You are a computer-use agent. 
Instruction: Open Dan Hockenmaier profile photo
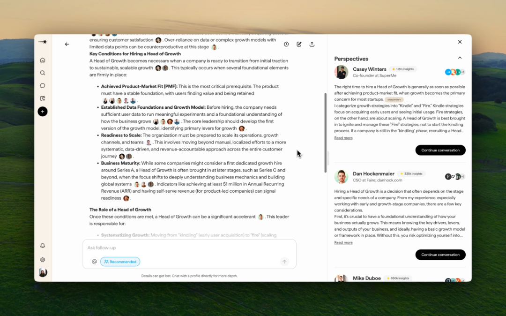pos(342,177)
